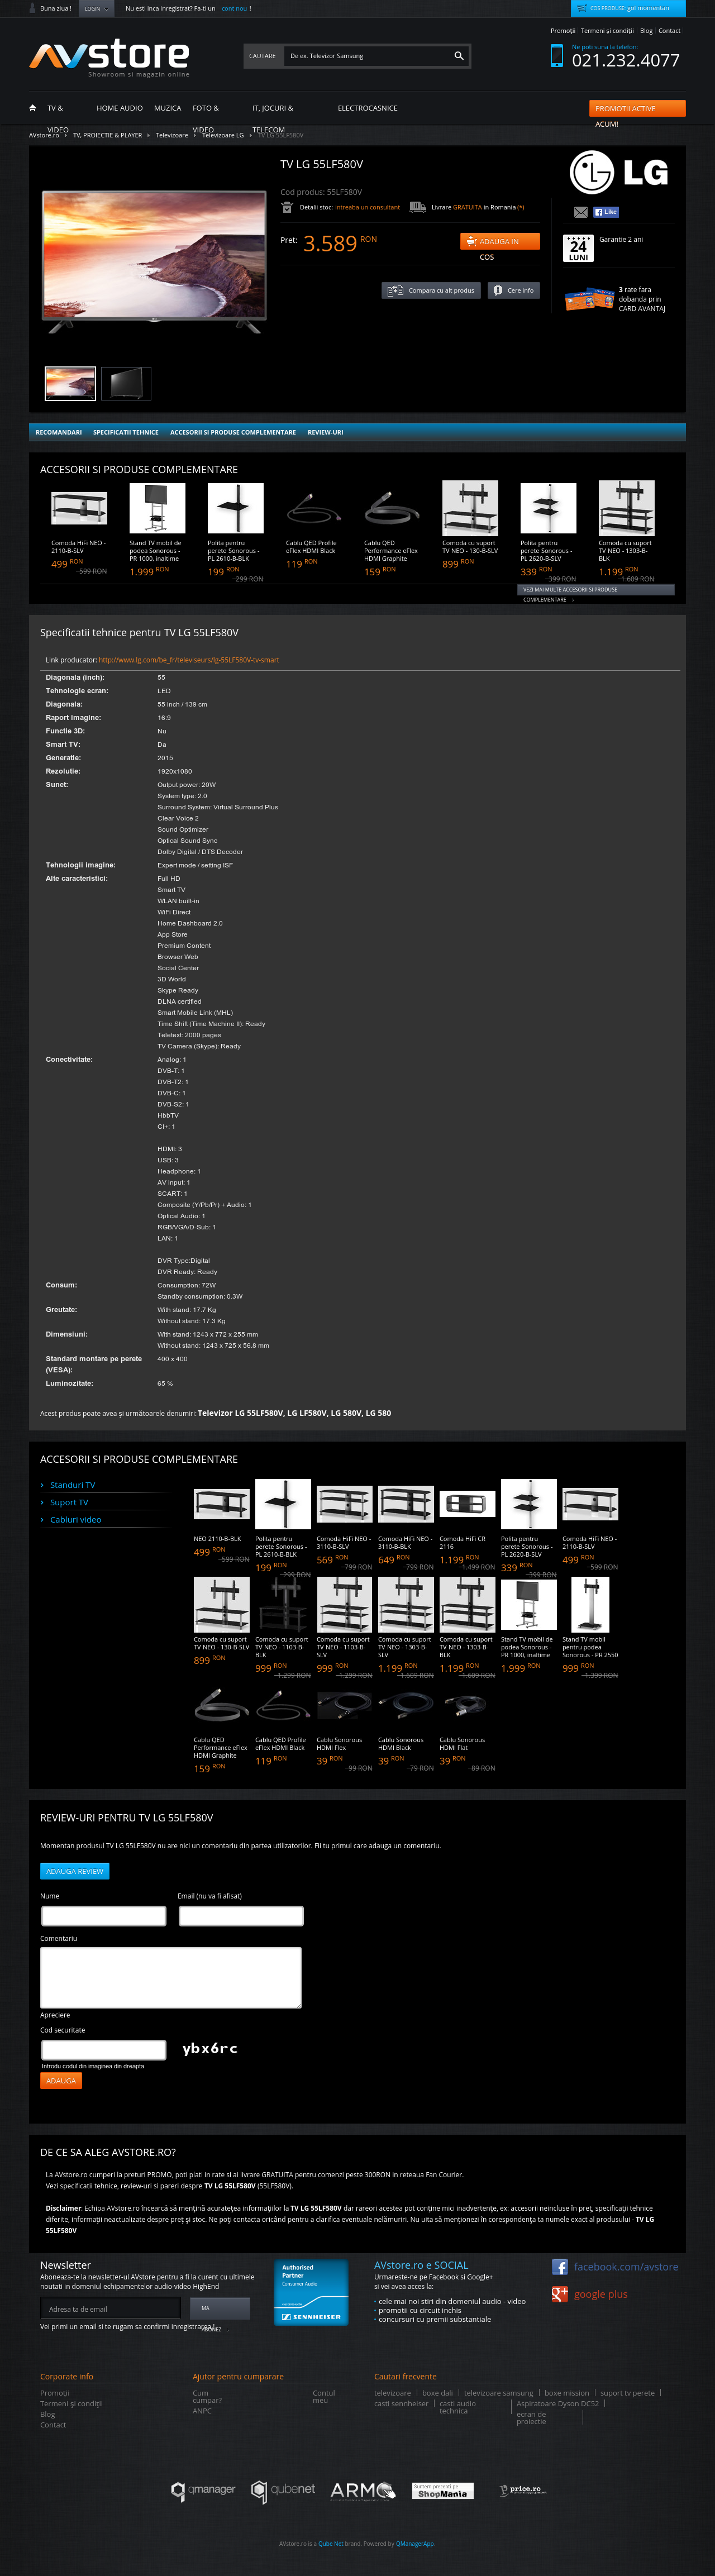The width and height of the screenshot is (715, 2576).
Task: Expand the Suport TV category
Action: click(x=69, y=1502)
